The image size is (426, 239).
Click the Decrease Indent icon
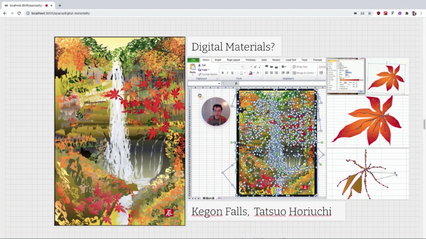[283, 73]
